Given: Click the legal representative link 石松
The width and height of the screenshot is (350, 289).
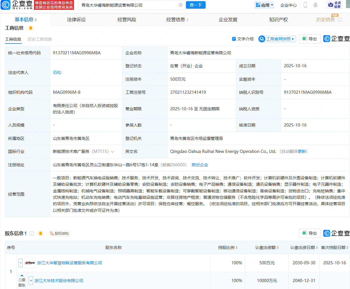Looking at the screenshot, I should point(57,73).
